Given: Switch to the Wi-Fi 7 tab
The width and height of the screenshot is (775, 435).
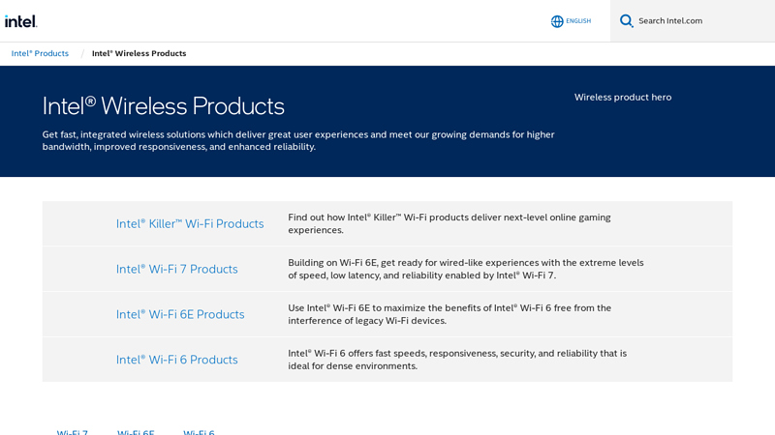Looking at the screenshot, I should pyautogui.click(x=72, y=432).
